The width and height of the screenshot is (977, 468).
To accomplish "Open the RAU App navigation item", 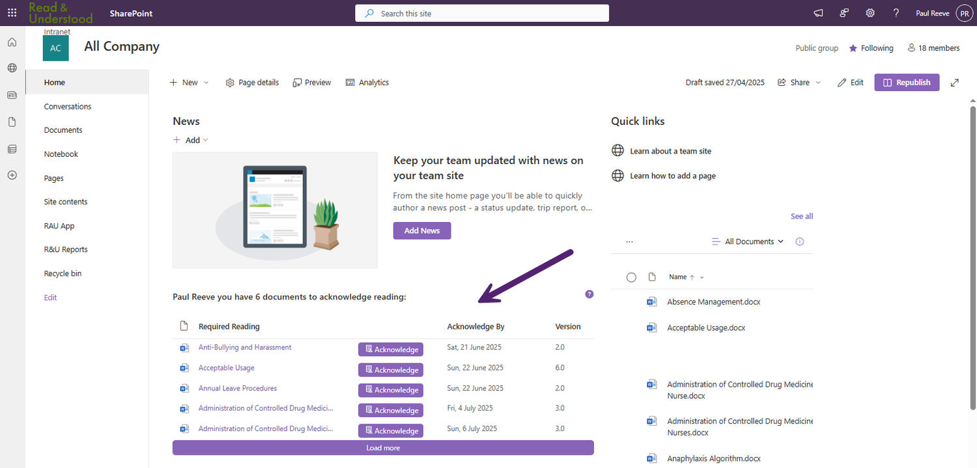I will [59, 225].
